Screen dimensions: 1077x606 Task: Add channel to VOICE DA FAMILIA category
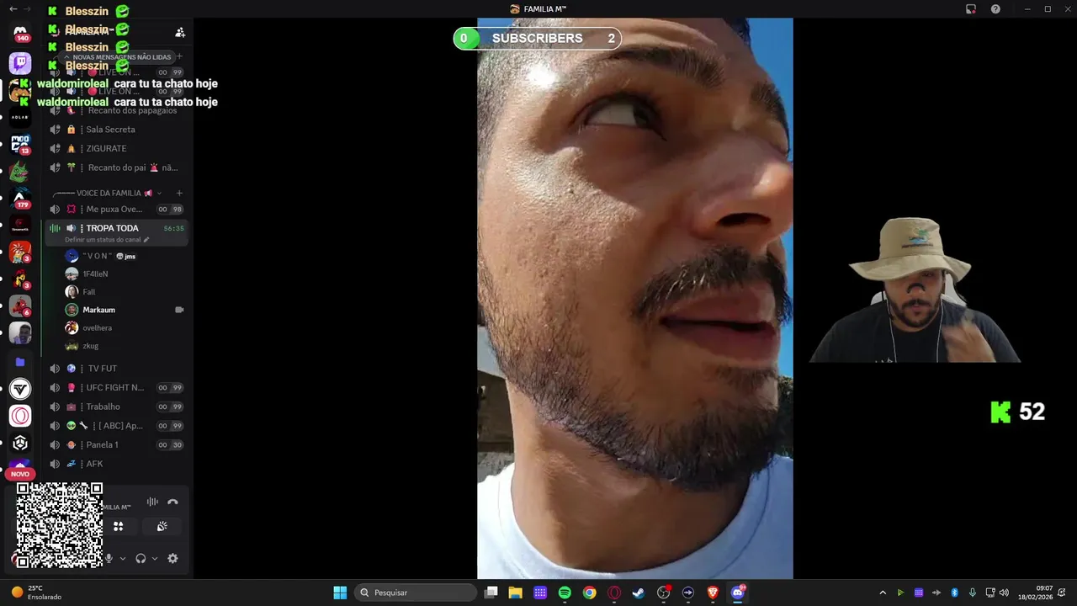[x=179, y=193]
